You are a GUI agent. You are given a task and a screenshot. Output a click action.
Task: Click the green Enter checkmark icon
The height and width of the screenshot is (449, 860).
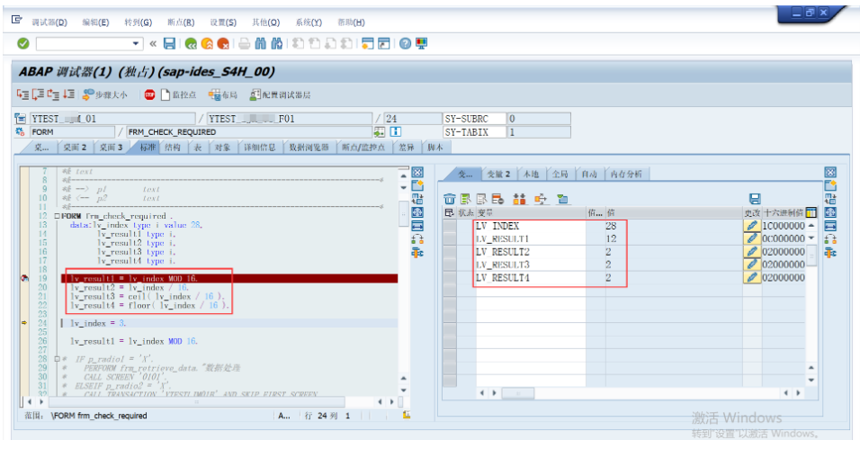(23, 43)
